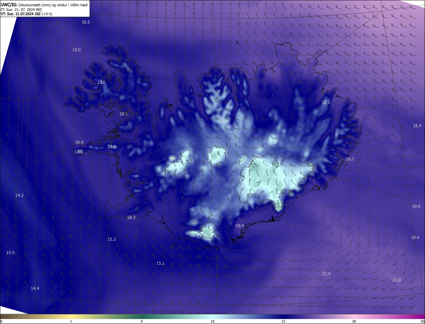
Task: Click the 12.0 value label
Action: point(79,152)
